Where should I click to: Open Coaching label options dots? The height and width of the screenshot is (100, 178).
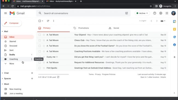pos(31,59)
